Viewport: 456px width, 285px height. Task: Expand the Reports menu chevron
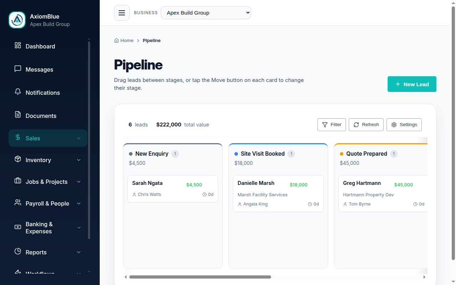pyautogui.click(x=79, y=252)
